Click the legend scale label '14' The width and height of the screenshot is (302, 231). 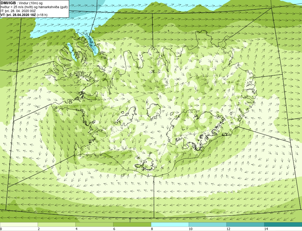coord(266,229)
